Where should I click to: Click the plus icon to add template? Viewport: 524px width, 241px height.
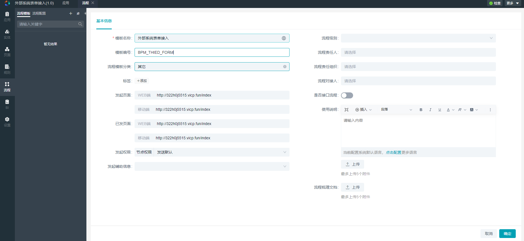71,13
